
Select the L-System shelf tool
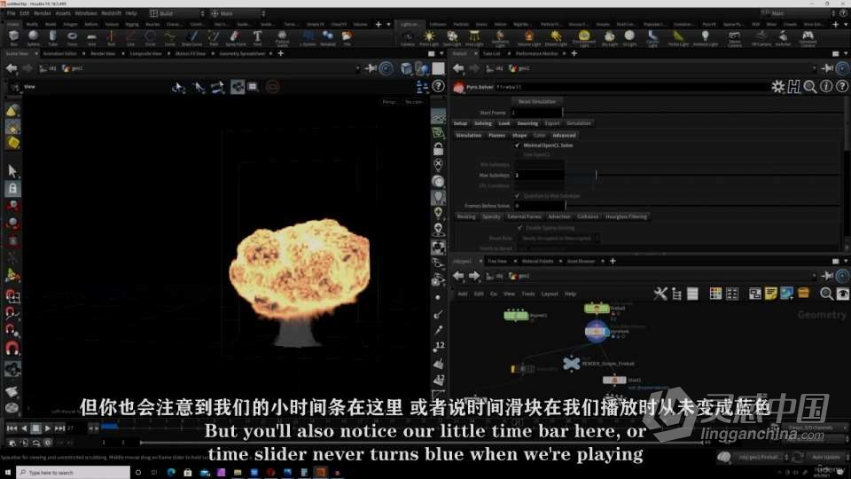308,37
